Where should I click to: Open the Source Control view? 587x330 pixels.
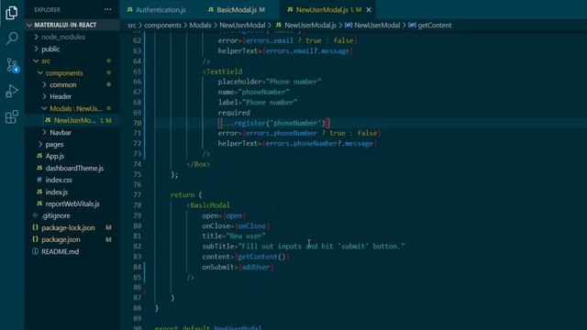12,65
